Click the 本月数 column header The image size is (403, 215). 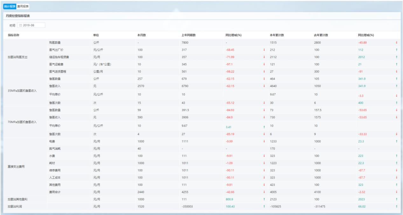(141, 35)
